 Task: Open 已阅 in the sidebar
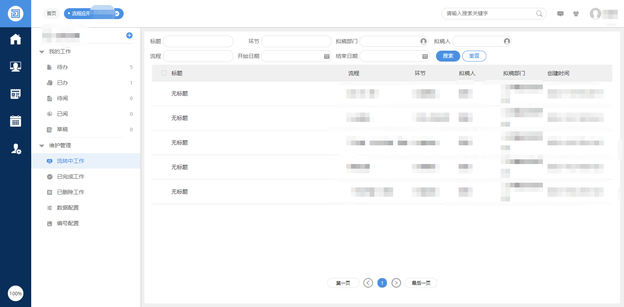pos(86,114)
